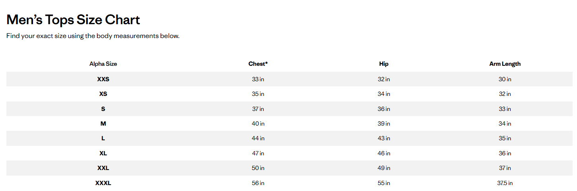Select the 39 in hip value
The height and width of the screenshot is (191, 577).
(x=384, y=124)
